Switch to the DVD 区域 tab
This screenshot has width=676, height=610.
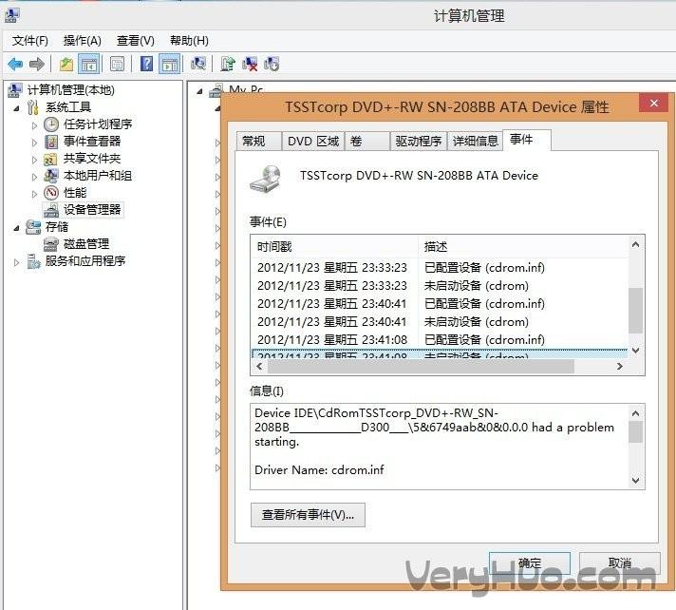(x=313, y=141)
